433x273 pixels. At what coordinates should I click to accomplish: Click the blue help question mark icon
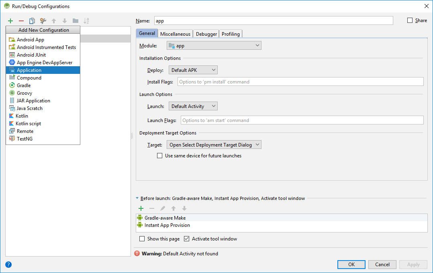[8, 265]
